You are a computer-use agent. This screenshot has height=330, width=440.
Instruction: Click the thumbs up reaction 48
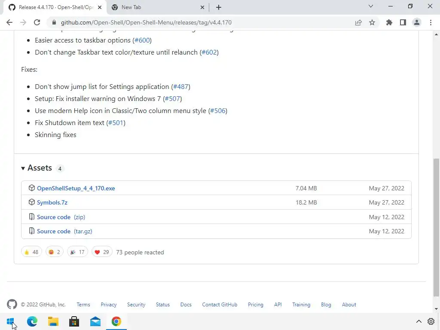31,252
